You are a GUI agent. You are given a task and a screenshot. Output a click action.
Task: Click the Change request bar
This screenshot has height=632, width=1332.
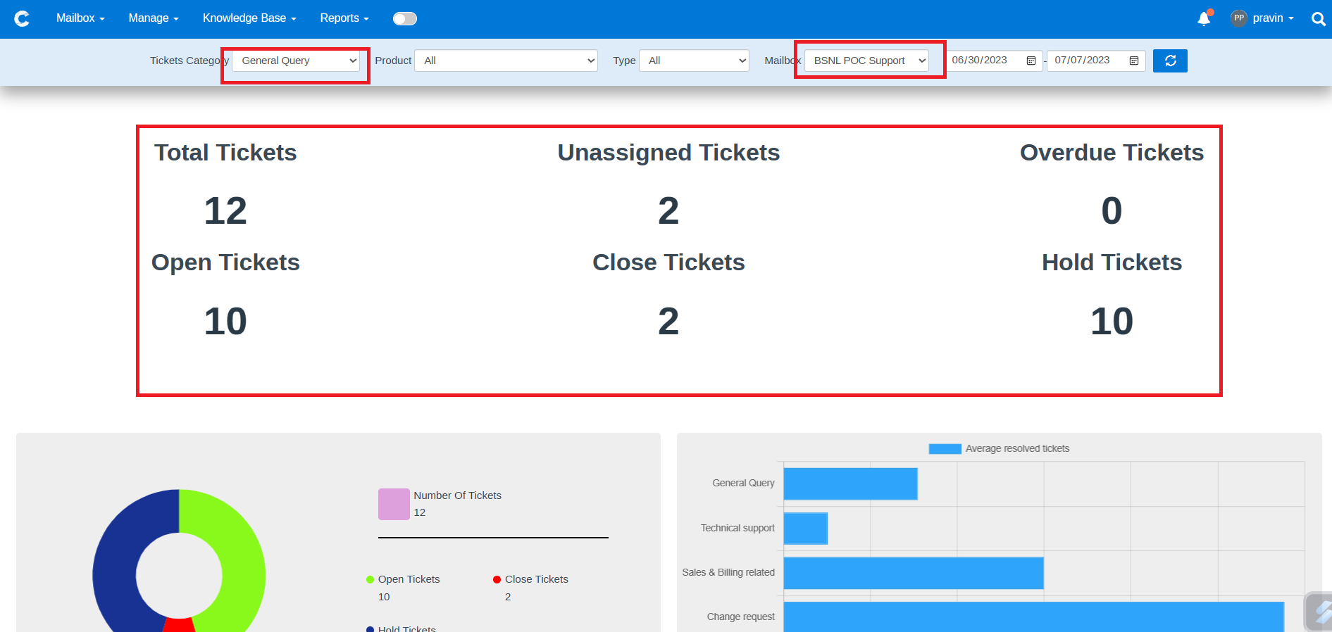(1033, 617)
